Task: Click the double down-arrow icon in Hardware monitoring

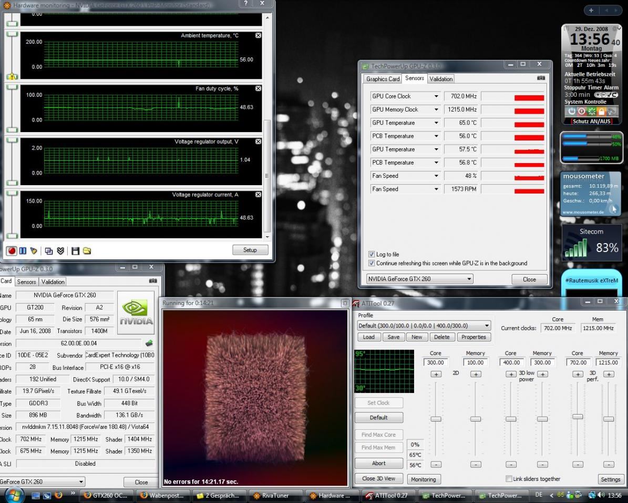Action: [60, 250]
